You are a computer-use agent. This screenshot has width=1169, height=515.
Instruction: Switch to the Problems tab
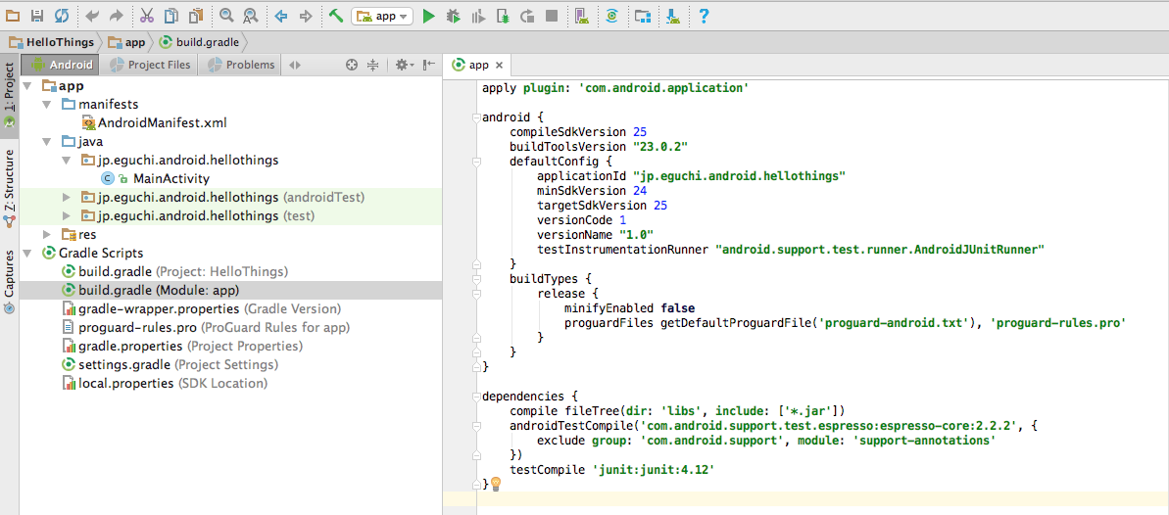[x=241, y=65]
